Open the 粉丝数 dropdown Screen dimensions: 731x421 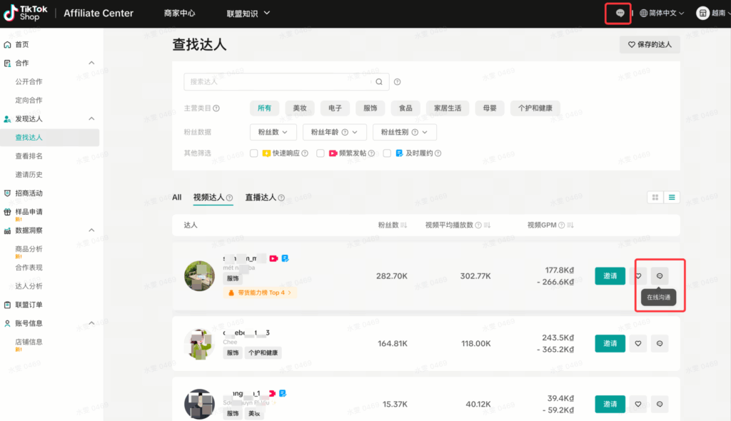tap(274, 132)
